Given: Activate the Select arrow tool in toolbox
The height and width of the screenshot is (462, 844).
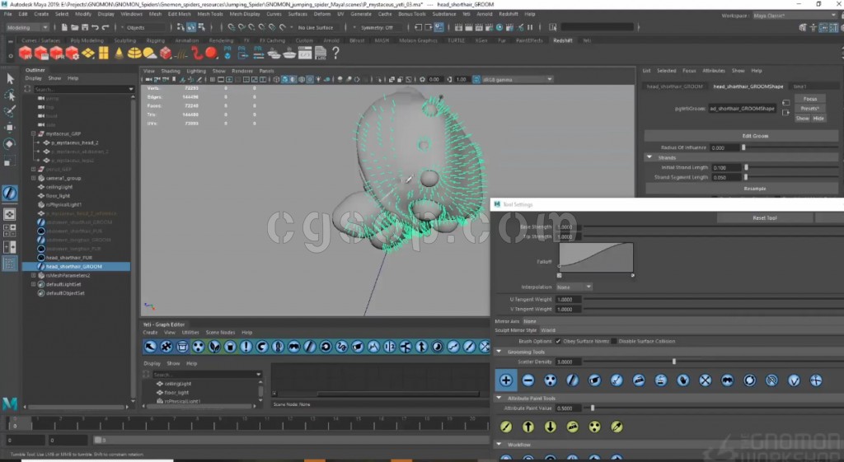Looking at the screenshot, I should coord(10,79).
